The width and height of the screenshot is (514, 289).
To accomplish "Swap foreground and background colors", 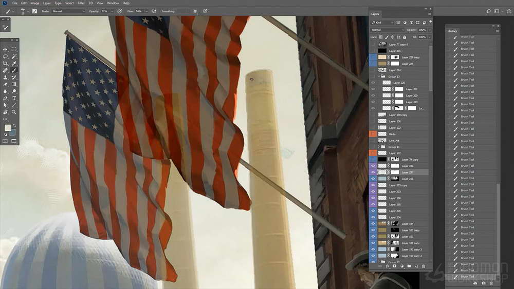I will click(x=14, y=125).
